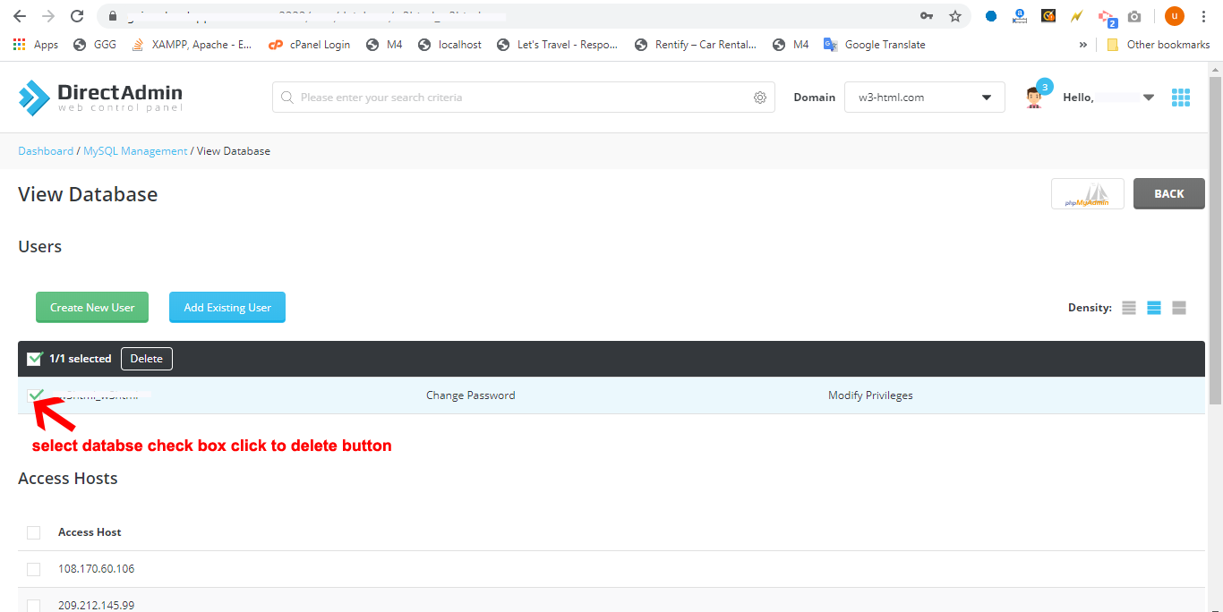Open the apps grid menu icon
Screen dimensions: 1223x612
(x=1180, y=98)
